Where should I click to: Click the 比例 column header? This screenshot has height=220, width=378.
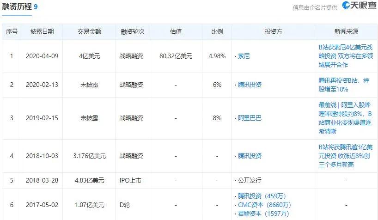217,31
